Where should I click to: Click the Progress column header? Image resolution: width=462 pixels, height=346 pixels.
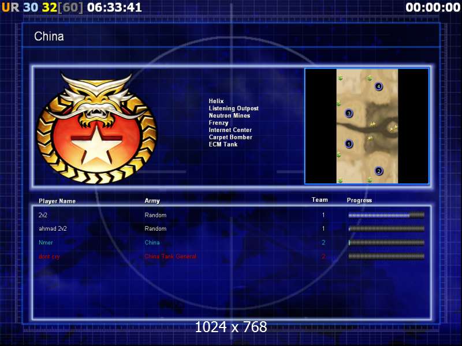[359, 200]
